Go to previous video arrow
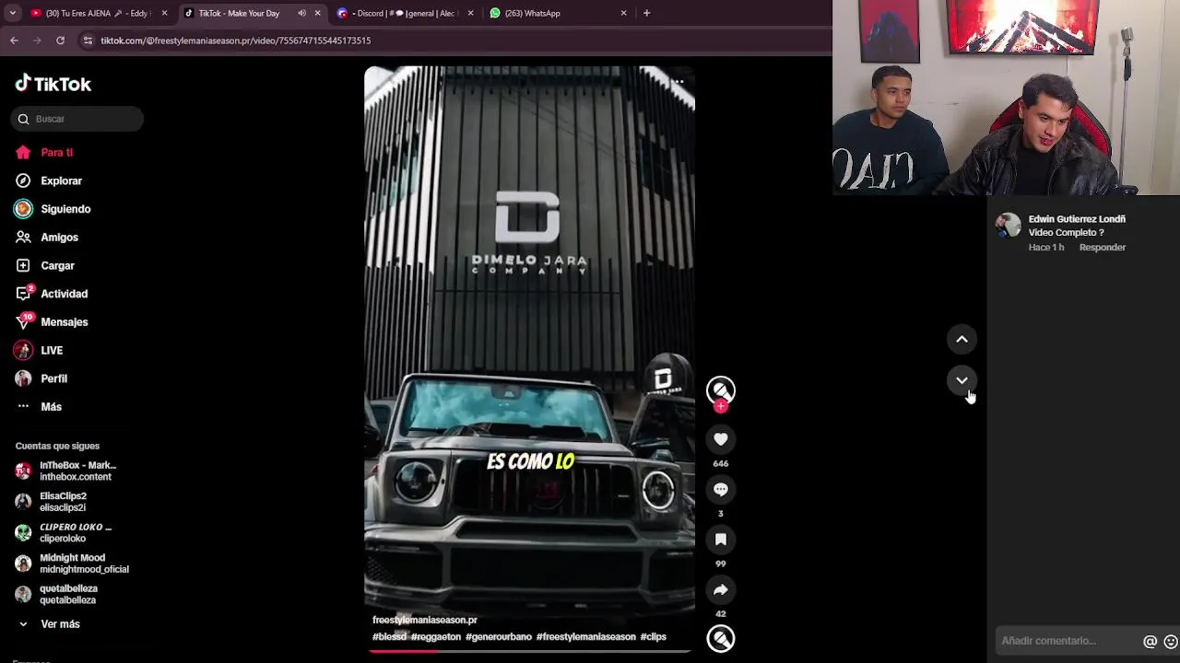Screen dimensions: 1180x663 pos(962,340)
